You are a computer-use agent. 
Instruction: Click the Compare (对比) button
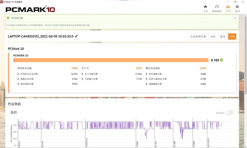[213, 36]
